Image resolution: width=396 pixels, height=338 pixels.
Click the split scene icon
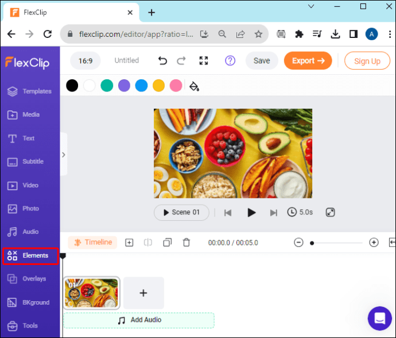pos(147,243)
